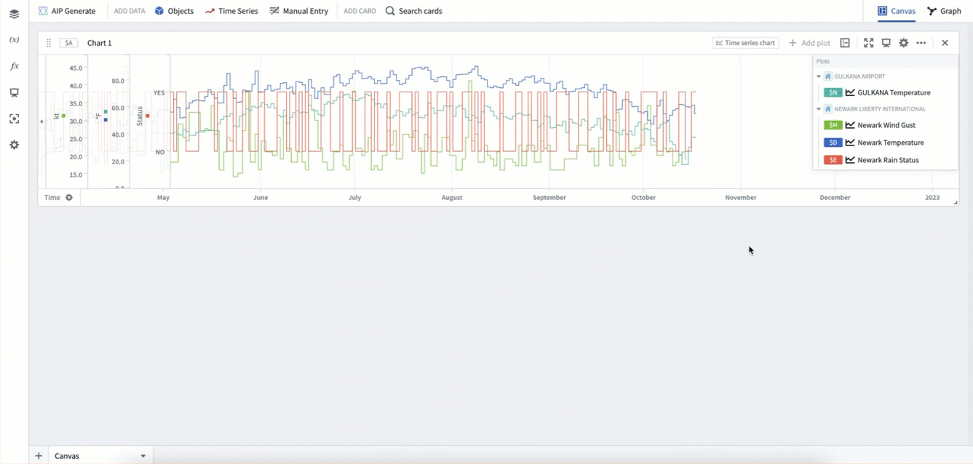Click the Add plot button

pos(809,43)
